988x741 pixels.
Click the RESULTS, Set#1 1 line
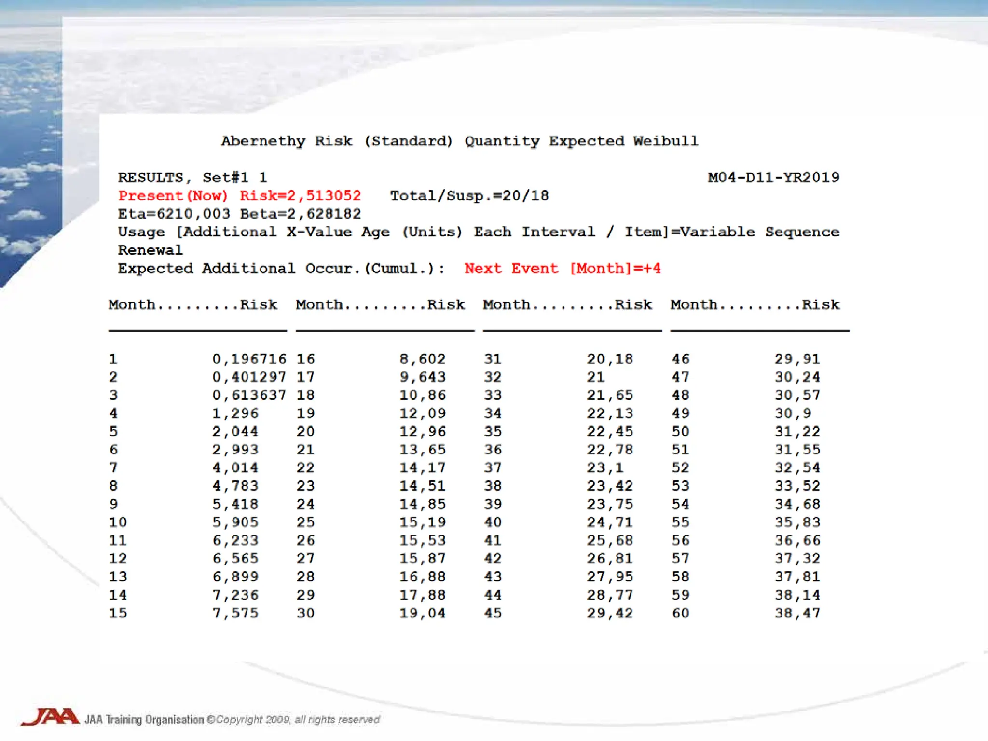pos(192,178)
